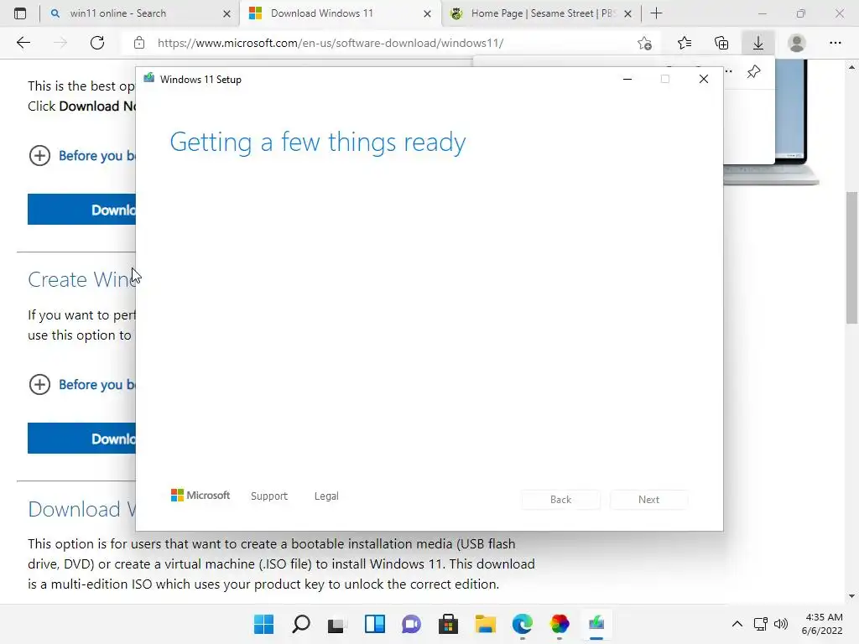Open File Explorer from the taskbar

point(486,624)
